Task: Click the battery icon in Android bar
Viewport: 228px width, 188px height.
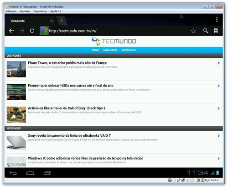Action: tap(218, 172)
